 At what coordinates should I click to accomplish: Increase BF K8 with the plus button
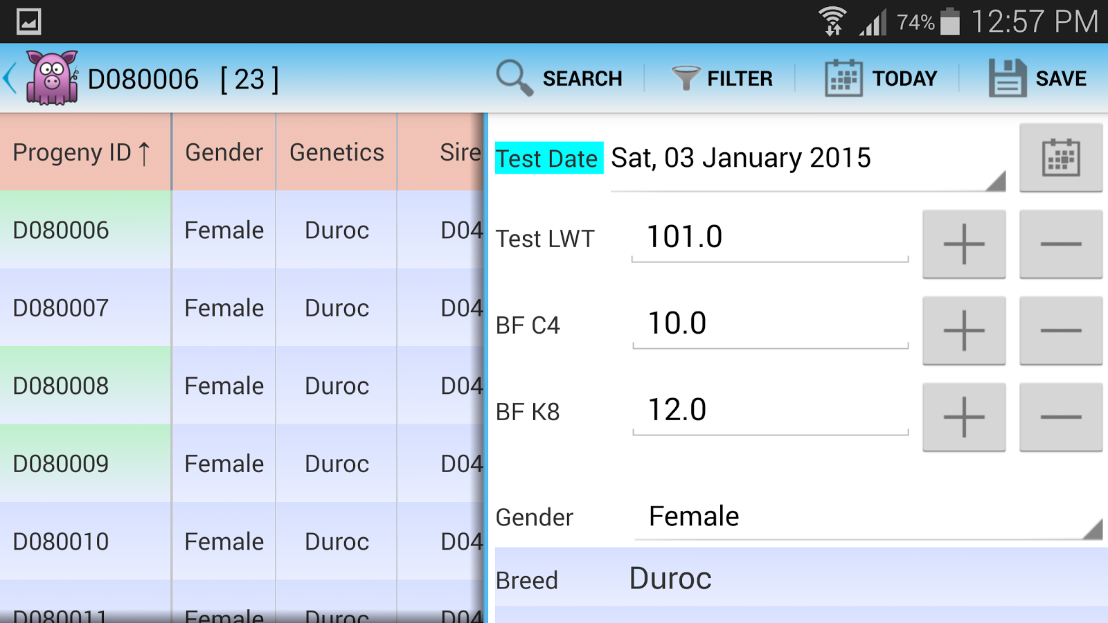(x=964, y=417)
